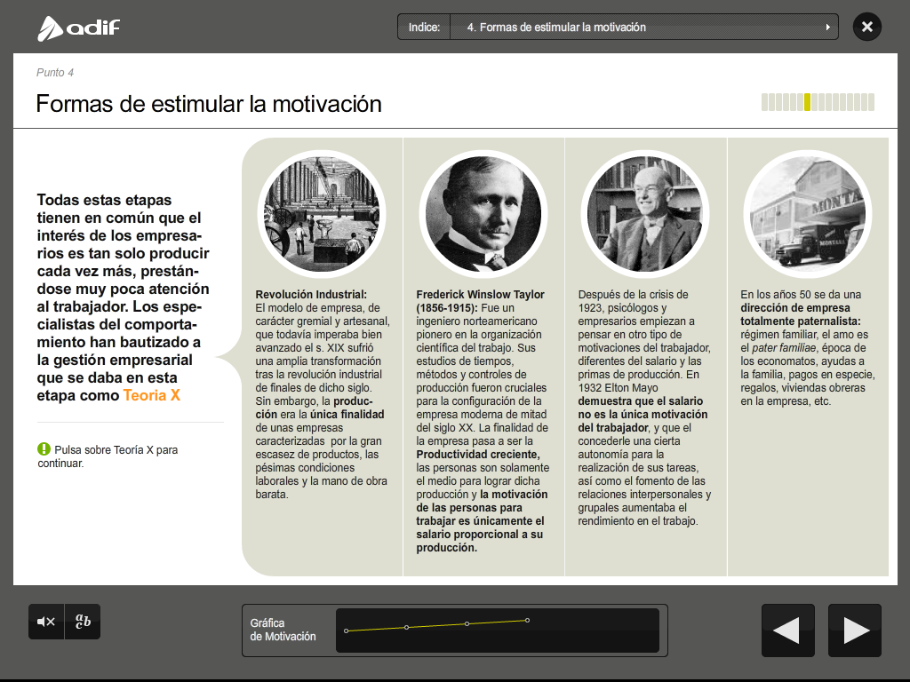Expand the '4. Formas de estimular la motivación' entry
910x682 pixels.
pyautogui.click(x=555, y=28)
